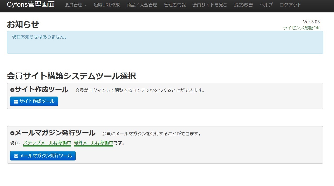Click the ライセンス認証OK status link
334x186 pixels.
[301, 28]
